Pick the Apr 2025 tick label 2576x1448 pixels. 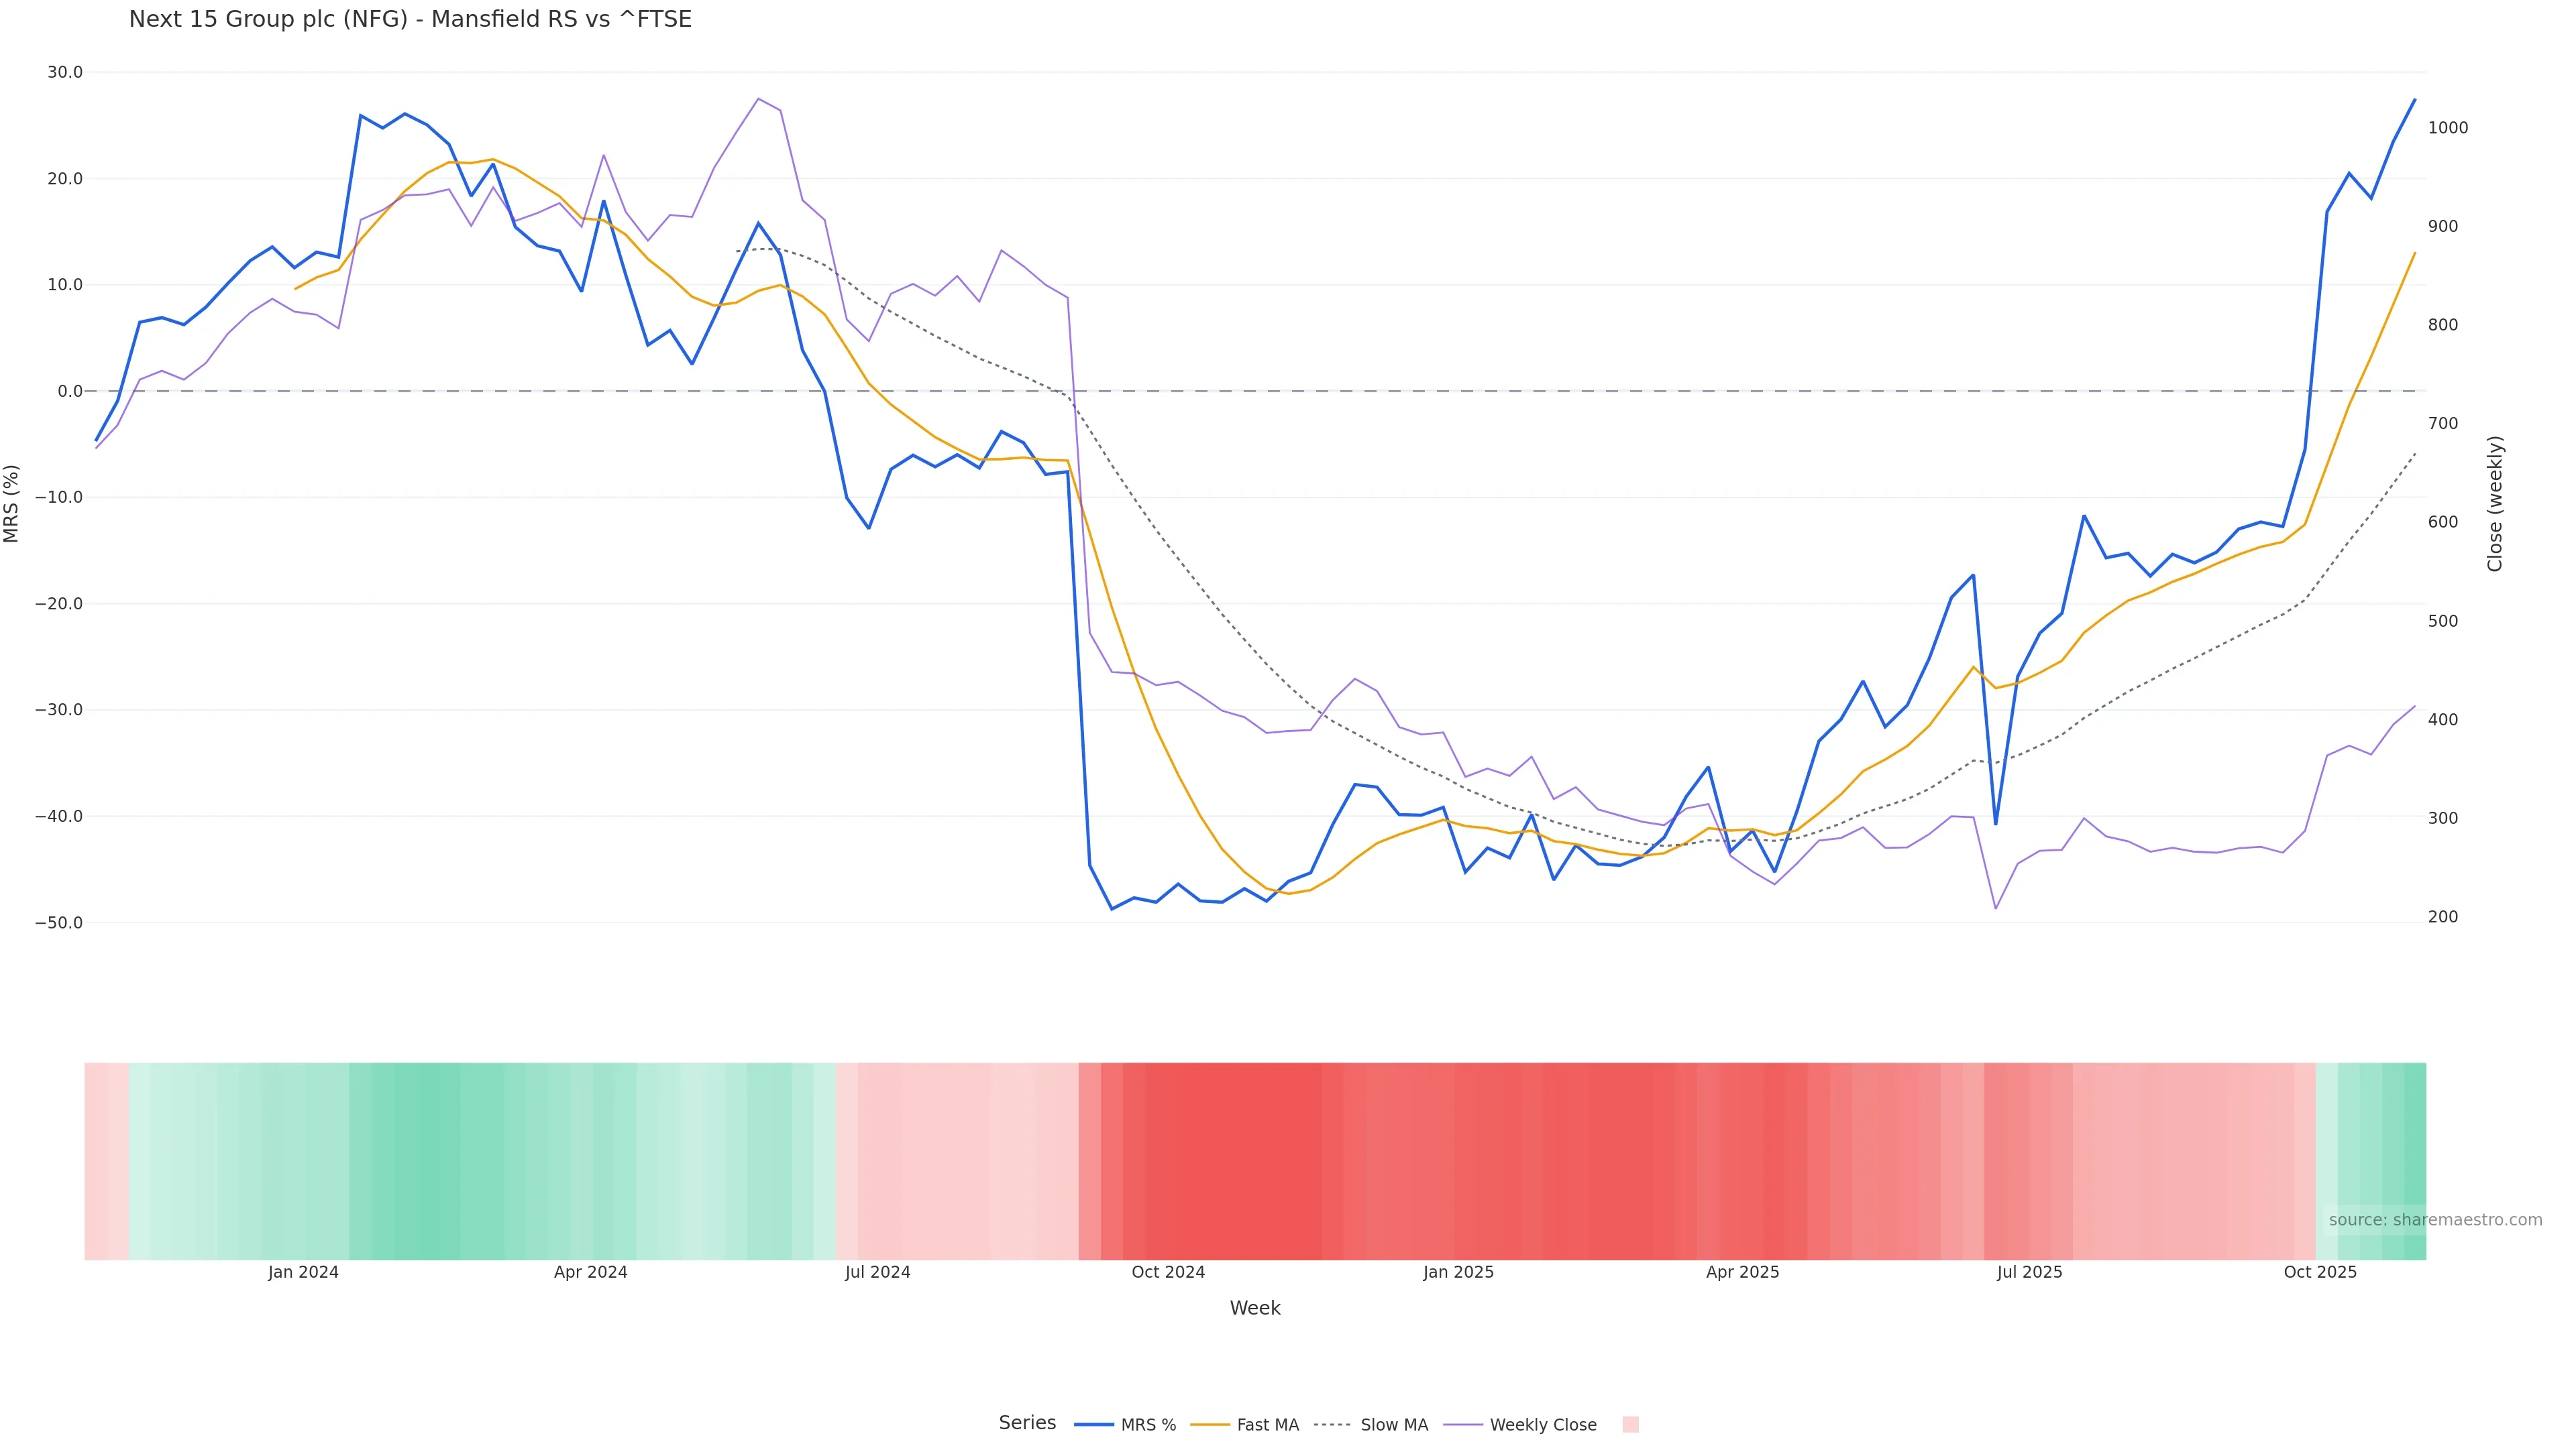tap(1742, 1273)
